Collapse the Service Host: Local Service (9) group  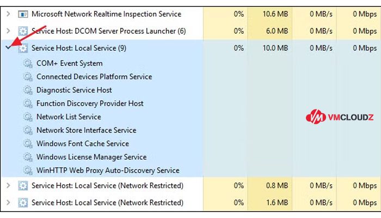[x=9, y=48]
